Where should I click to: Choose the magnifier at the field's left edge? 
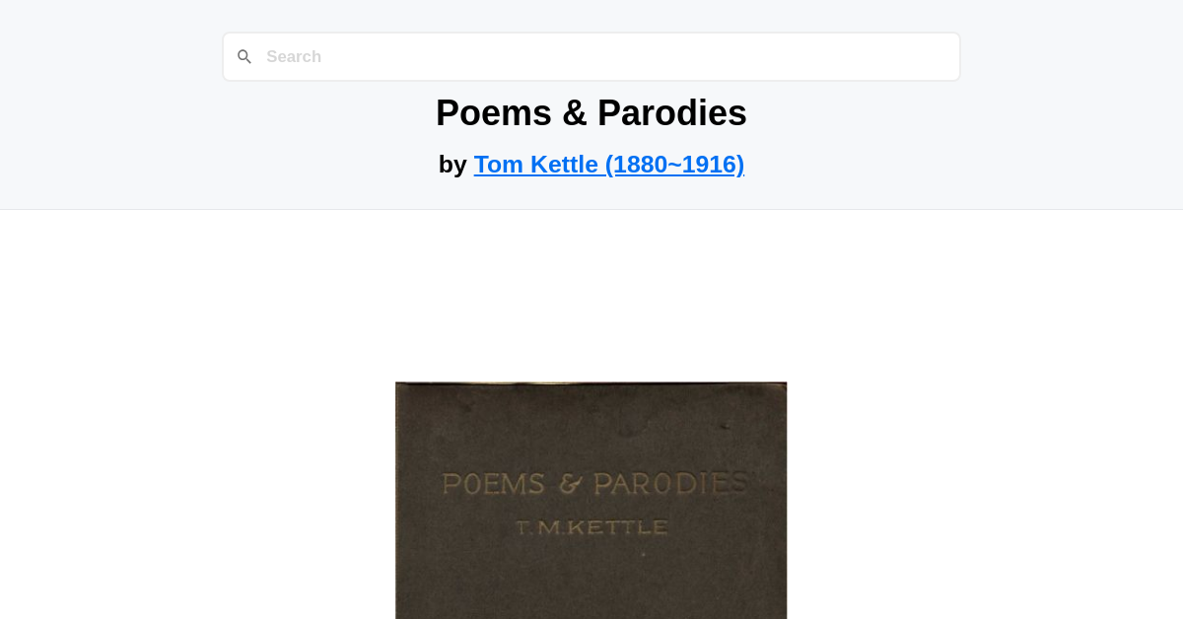coord(244,56)
